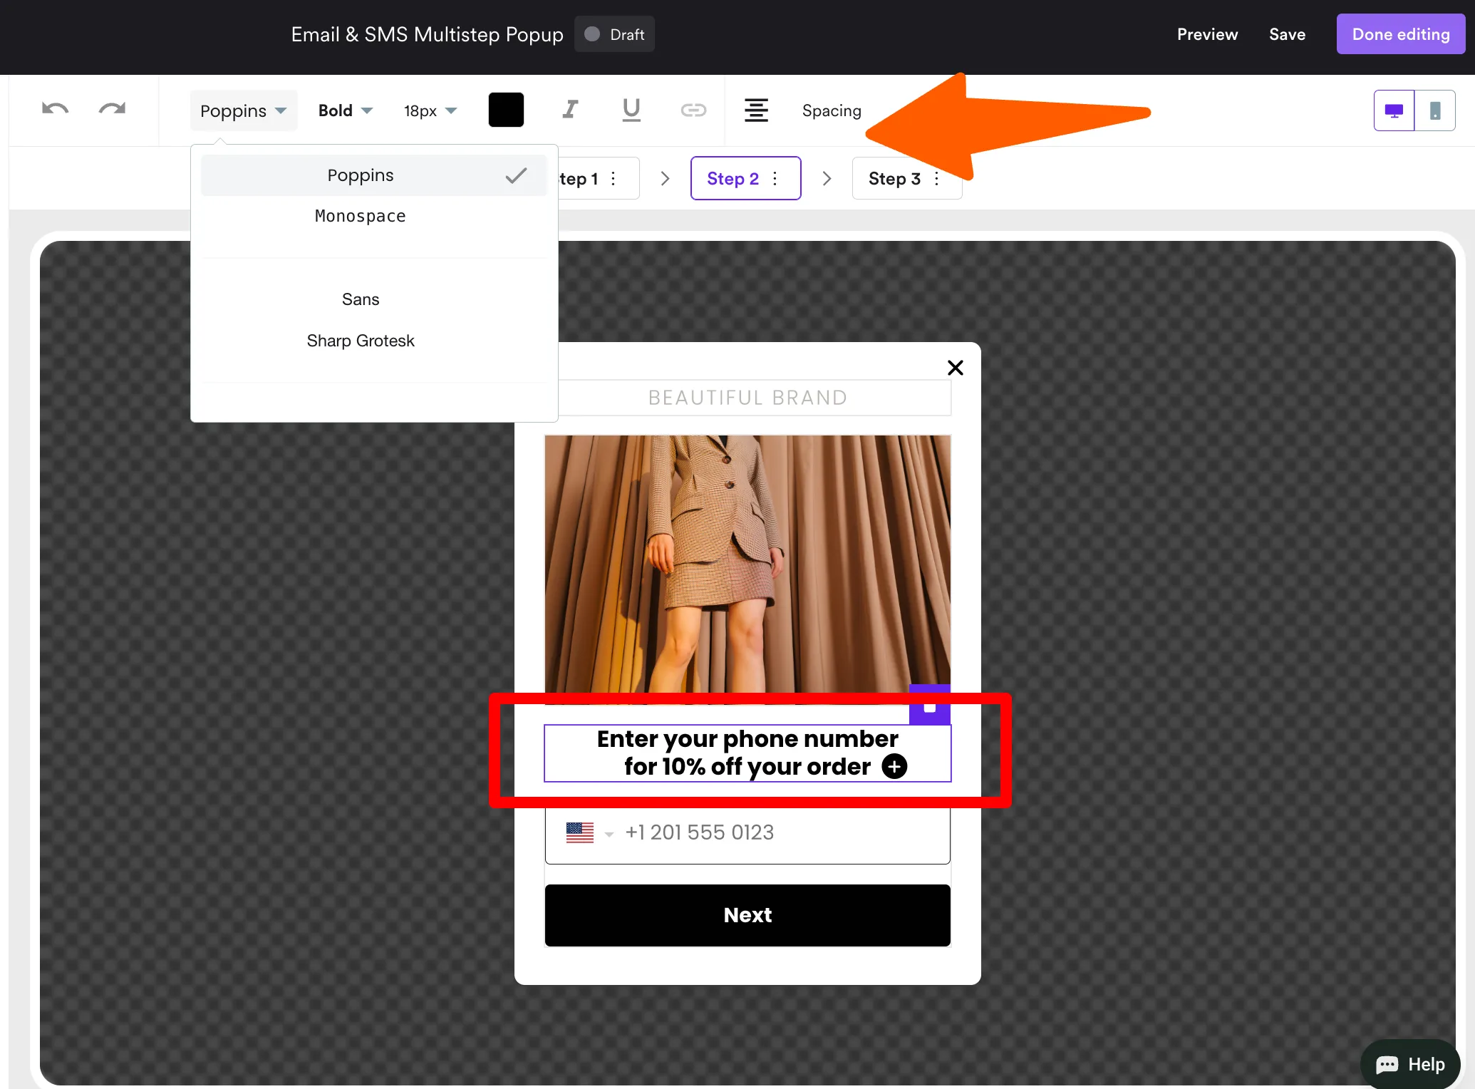The width and height of the screenshot is (1475, 1089).
Task: Expand the Bold font weight dropdown
Action: 346,110
